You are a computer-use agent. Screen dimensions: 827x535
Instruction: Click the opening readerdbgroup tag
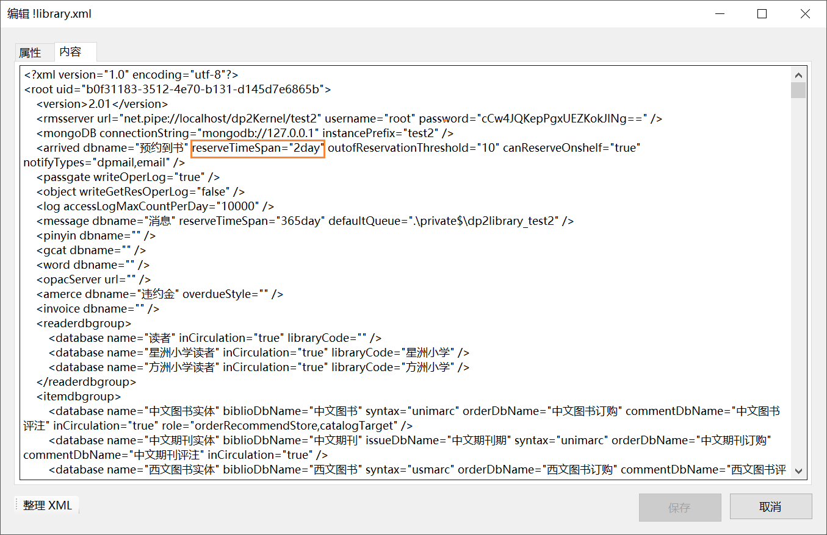click(84, 323)
